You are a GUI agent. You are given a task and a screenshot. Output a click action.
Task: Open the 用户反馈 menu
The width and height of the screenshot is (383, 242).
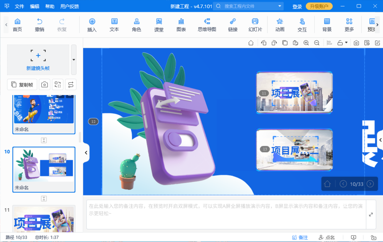(x=70, y=6)
